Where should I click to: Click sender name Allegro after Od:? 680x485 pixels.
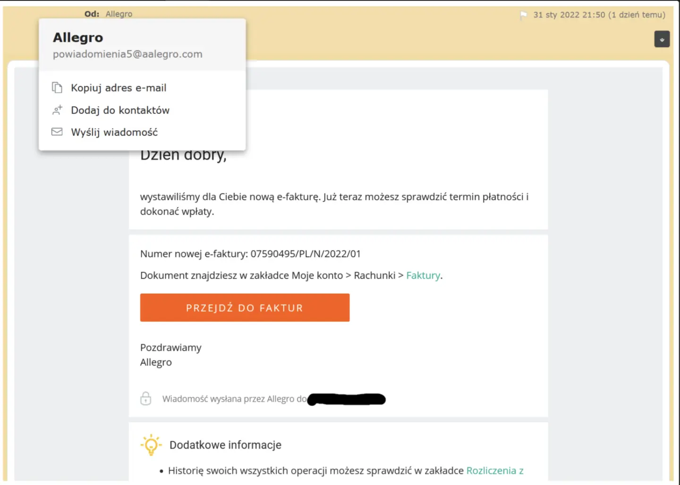tap(119, 14)
